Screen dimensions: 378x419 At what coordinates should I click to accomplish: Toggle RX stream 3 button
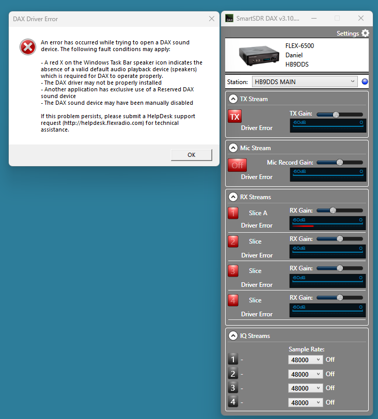[x=233, y=271]
